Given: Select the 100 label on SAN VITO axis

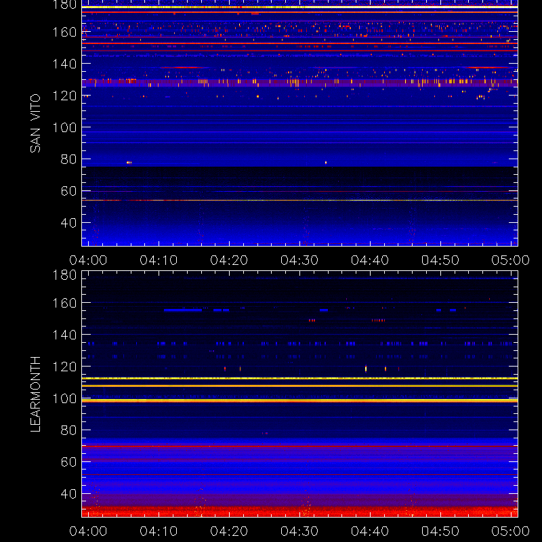Looking at the screenshot, I should click(64, 127).
